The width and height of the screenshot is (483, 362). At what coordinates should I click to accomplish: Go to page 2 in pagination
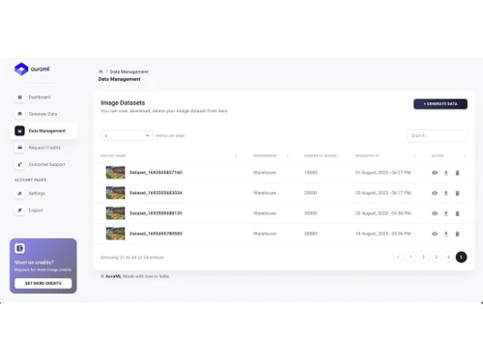click(423, 257)
